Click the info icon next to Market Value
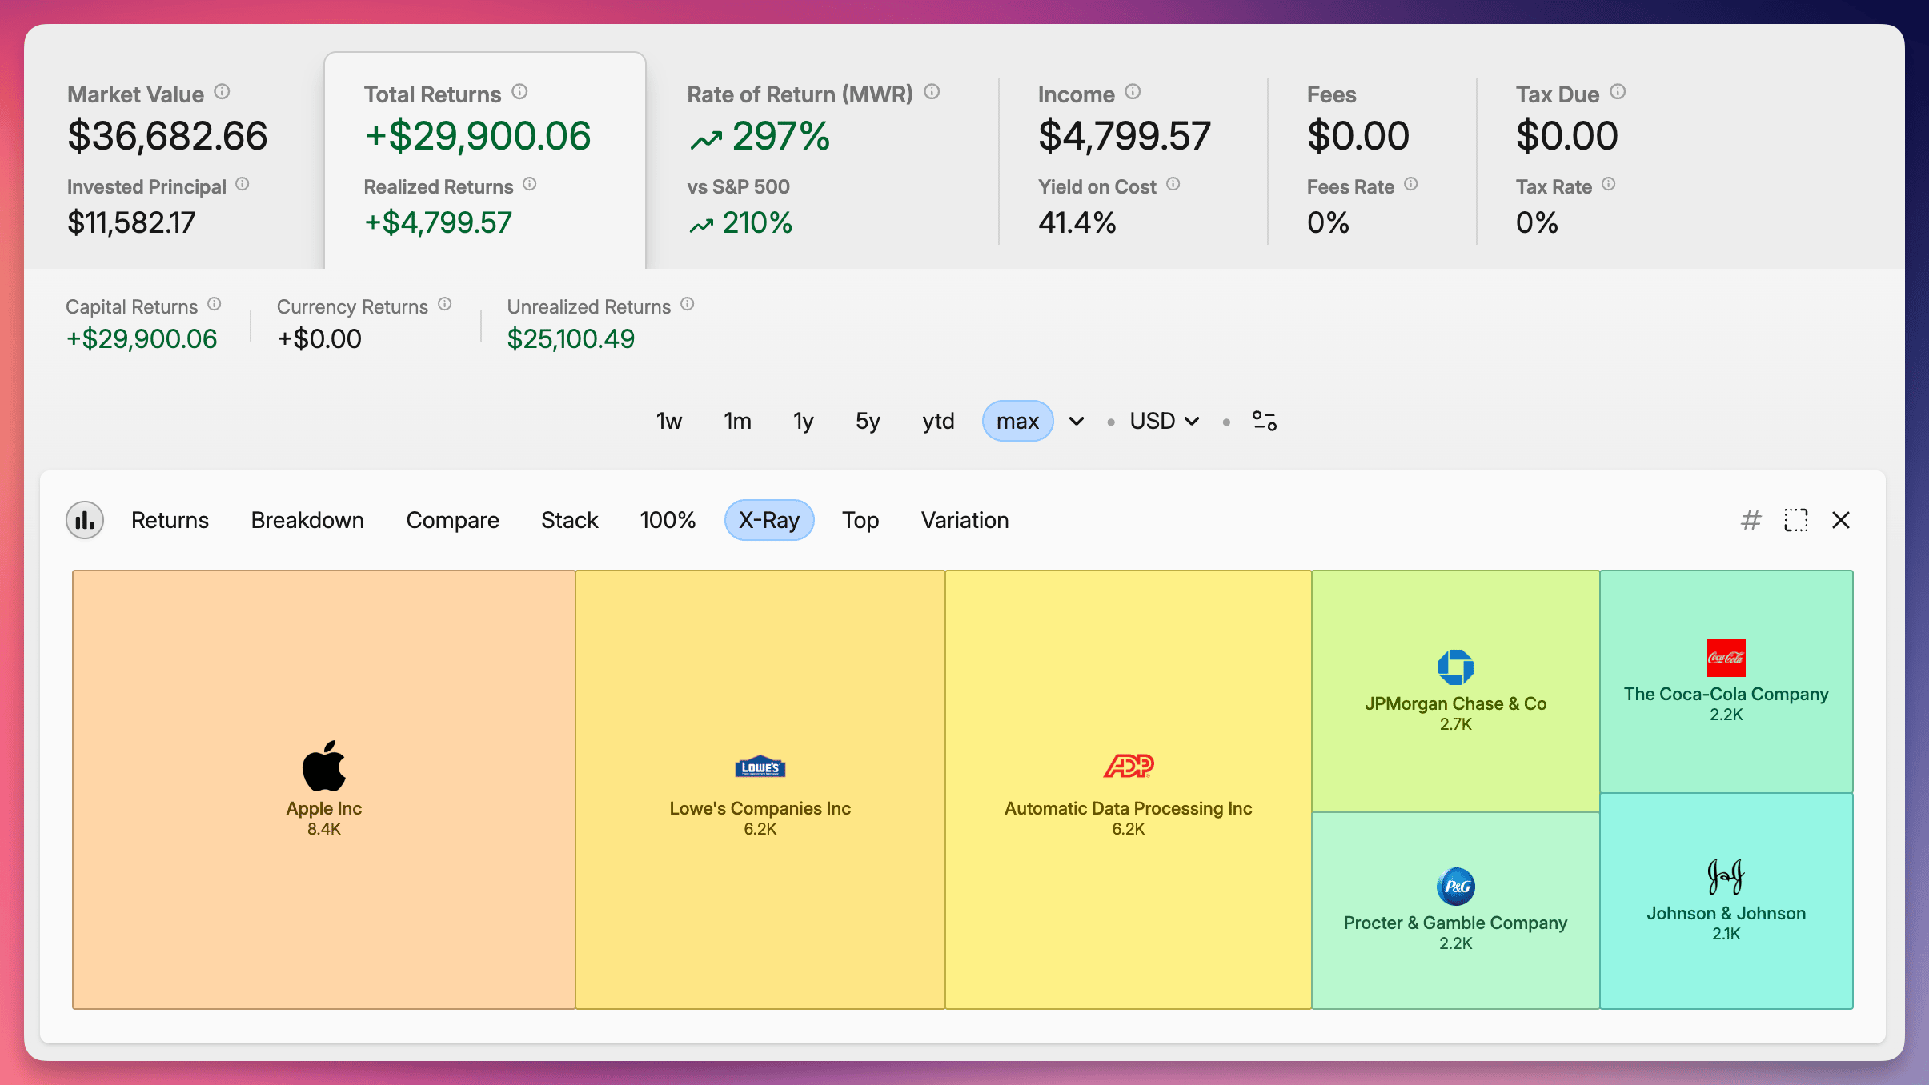This screenshot has height=1085, width=1929. tap(223, 92)
